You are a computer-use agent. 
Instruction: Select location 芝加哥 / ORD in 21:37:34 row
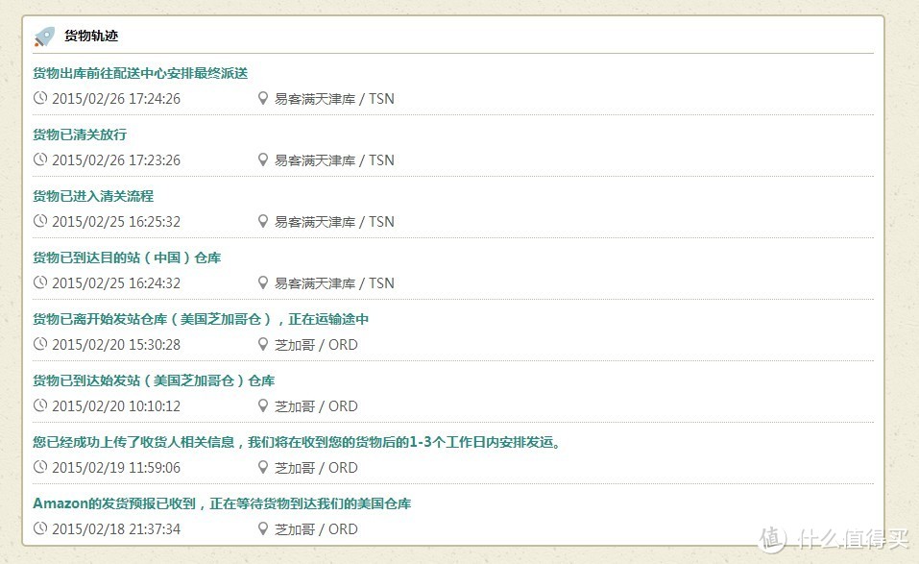316,529
